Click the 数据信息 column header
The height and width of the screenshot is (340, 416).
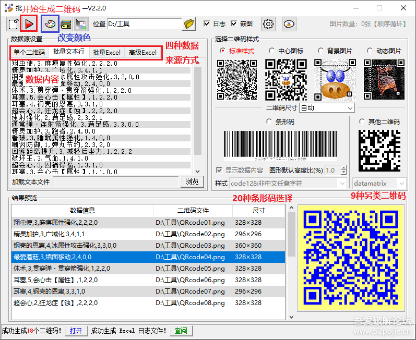(82, 210)
